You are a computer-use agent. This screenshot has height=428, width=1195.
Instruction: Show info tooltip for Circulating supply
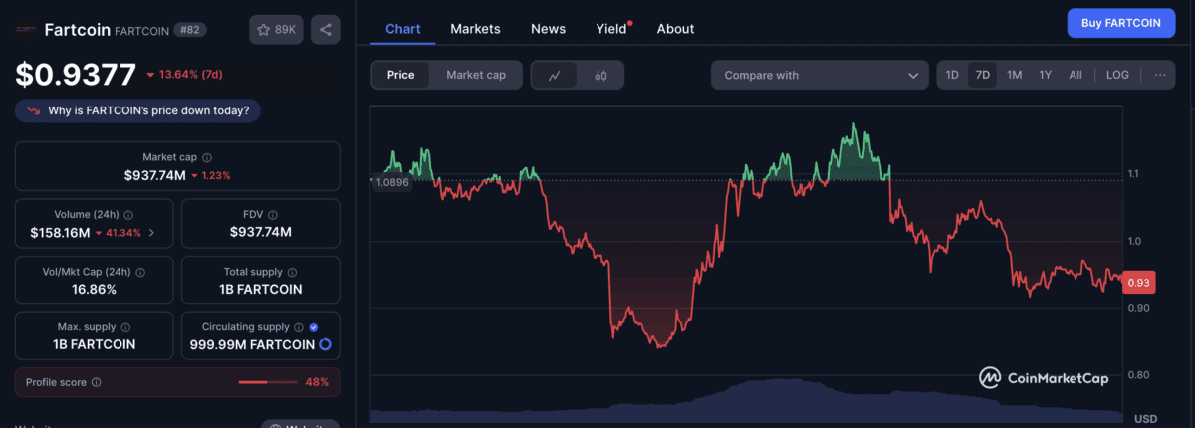click(x=299, y=327)
